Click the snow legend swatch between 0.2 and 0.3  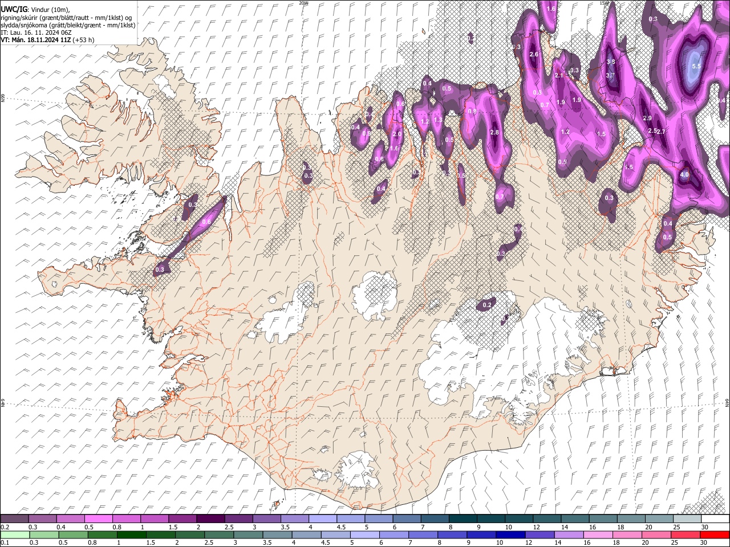pos(14,519)
